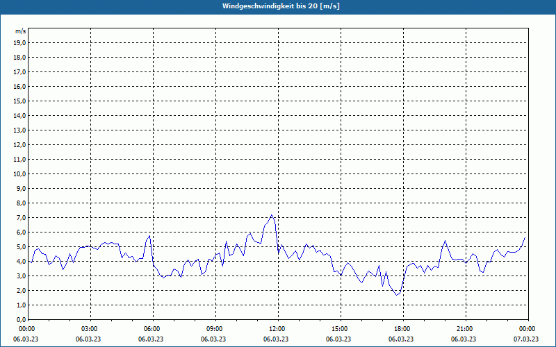556x347 pixels.
Task: Click the '15,0' y-axis label
Action: (20, 101)
